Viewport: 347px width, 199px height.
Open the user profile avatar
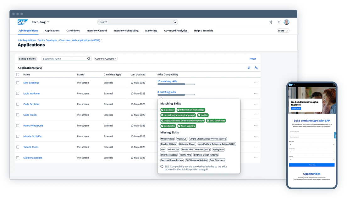pos(286,22)
